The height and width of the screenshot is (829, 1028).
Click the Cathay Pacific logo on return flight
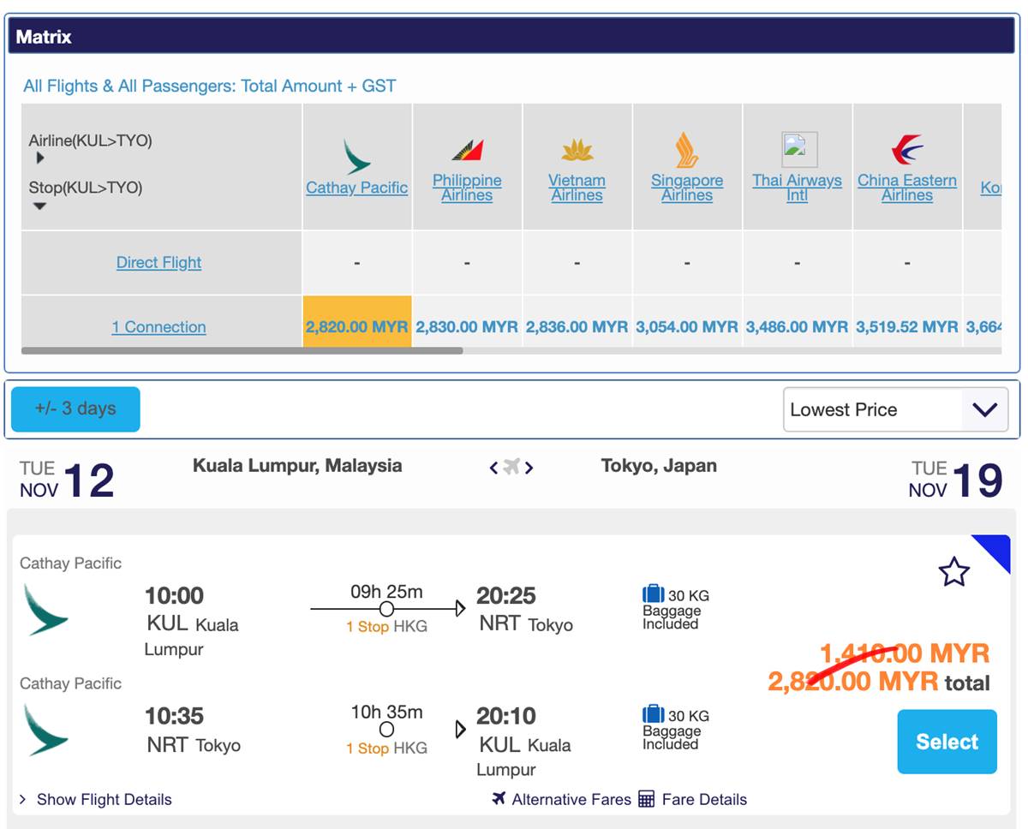[x=46, y=730]
